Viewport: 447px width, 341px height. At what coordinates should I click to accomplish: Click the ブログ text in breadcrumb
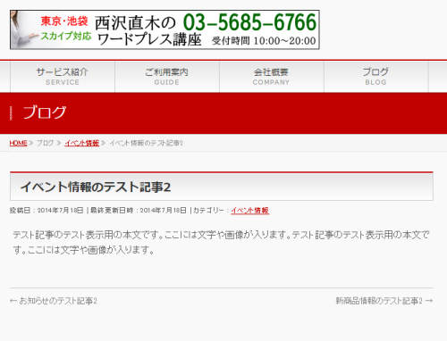point(45,143)
